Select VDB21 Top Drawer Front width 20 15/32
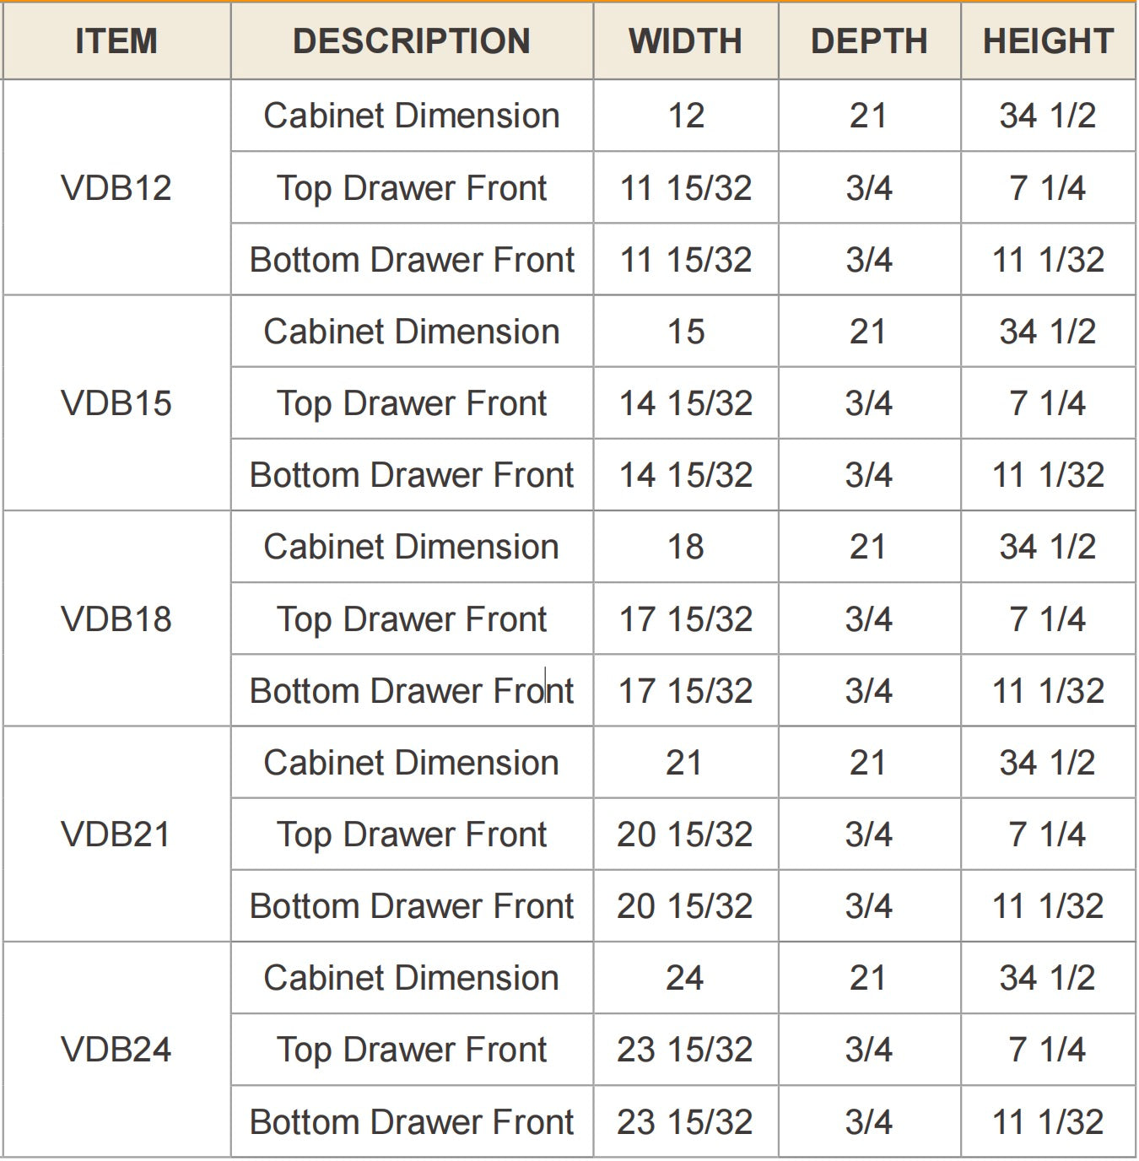Image resolution: width=1139 pixels, height=1161 pixels. tap(685, 834)
